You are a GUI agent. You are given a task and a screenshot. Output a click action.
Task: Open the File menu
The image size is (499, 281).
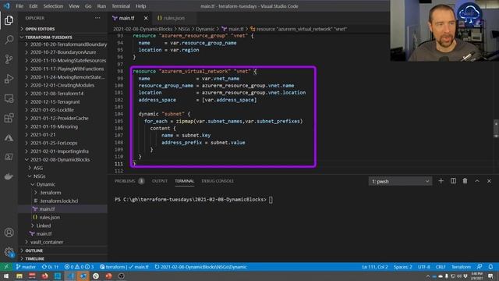click(19, 6)
